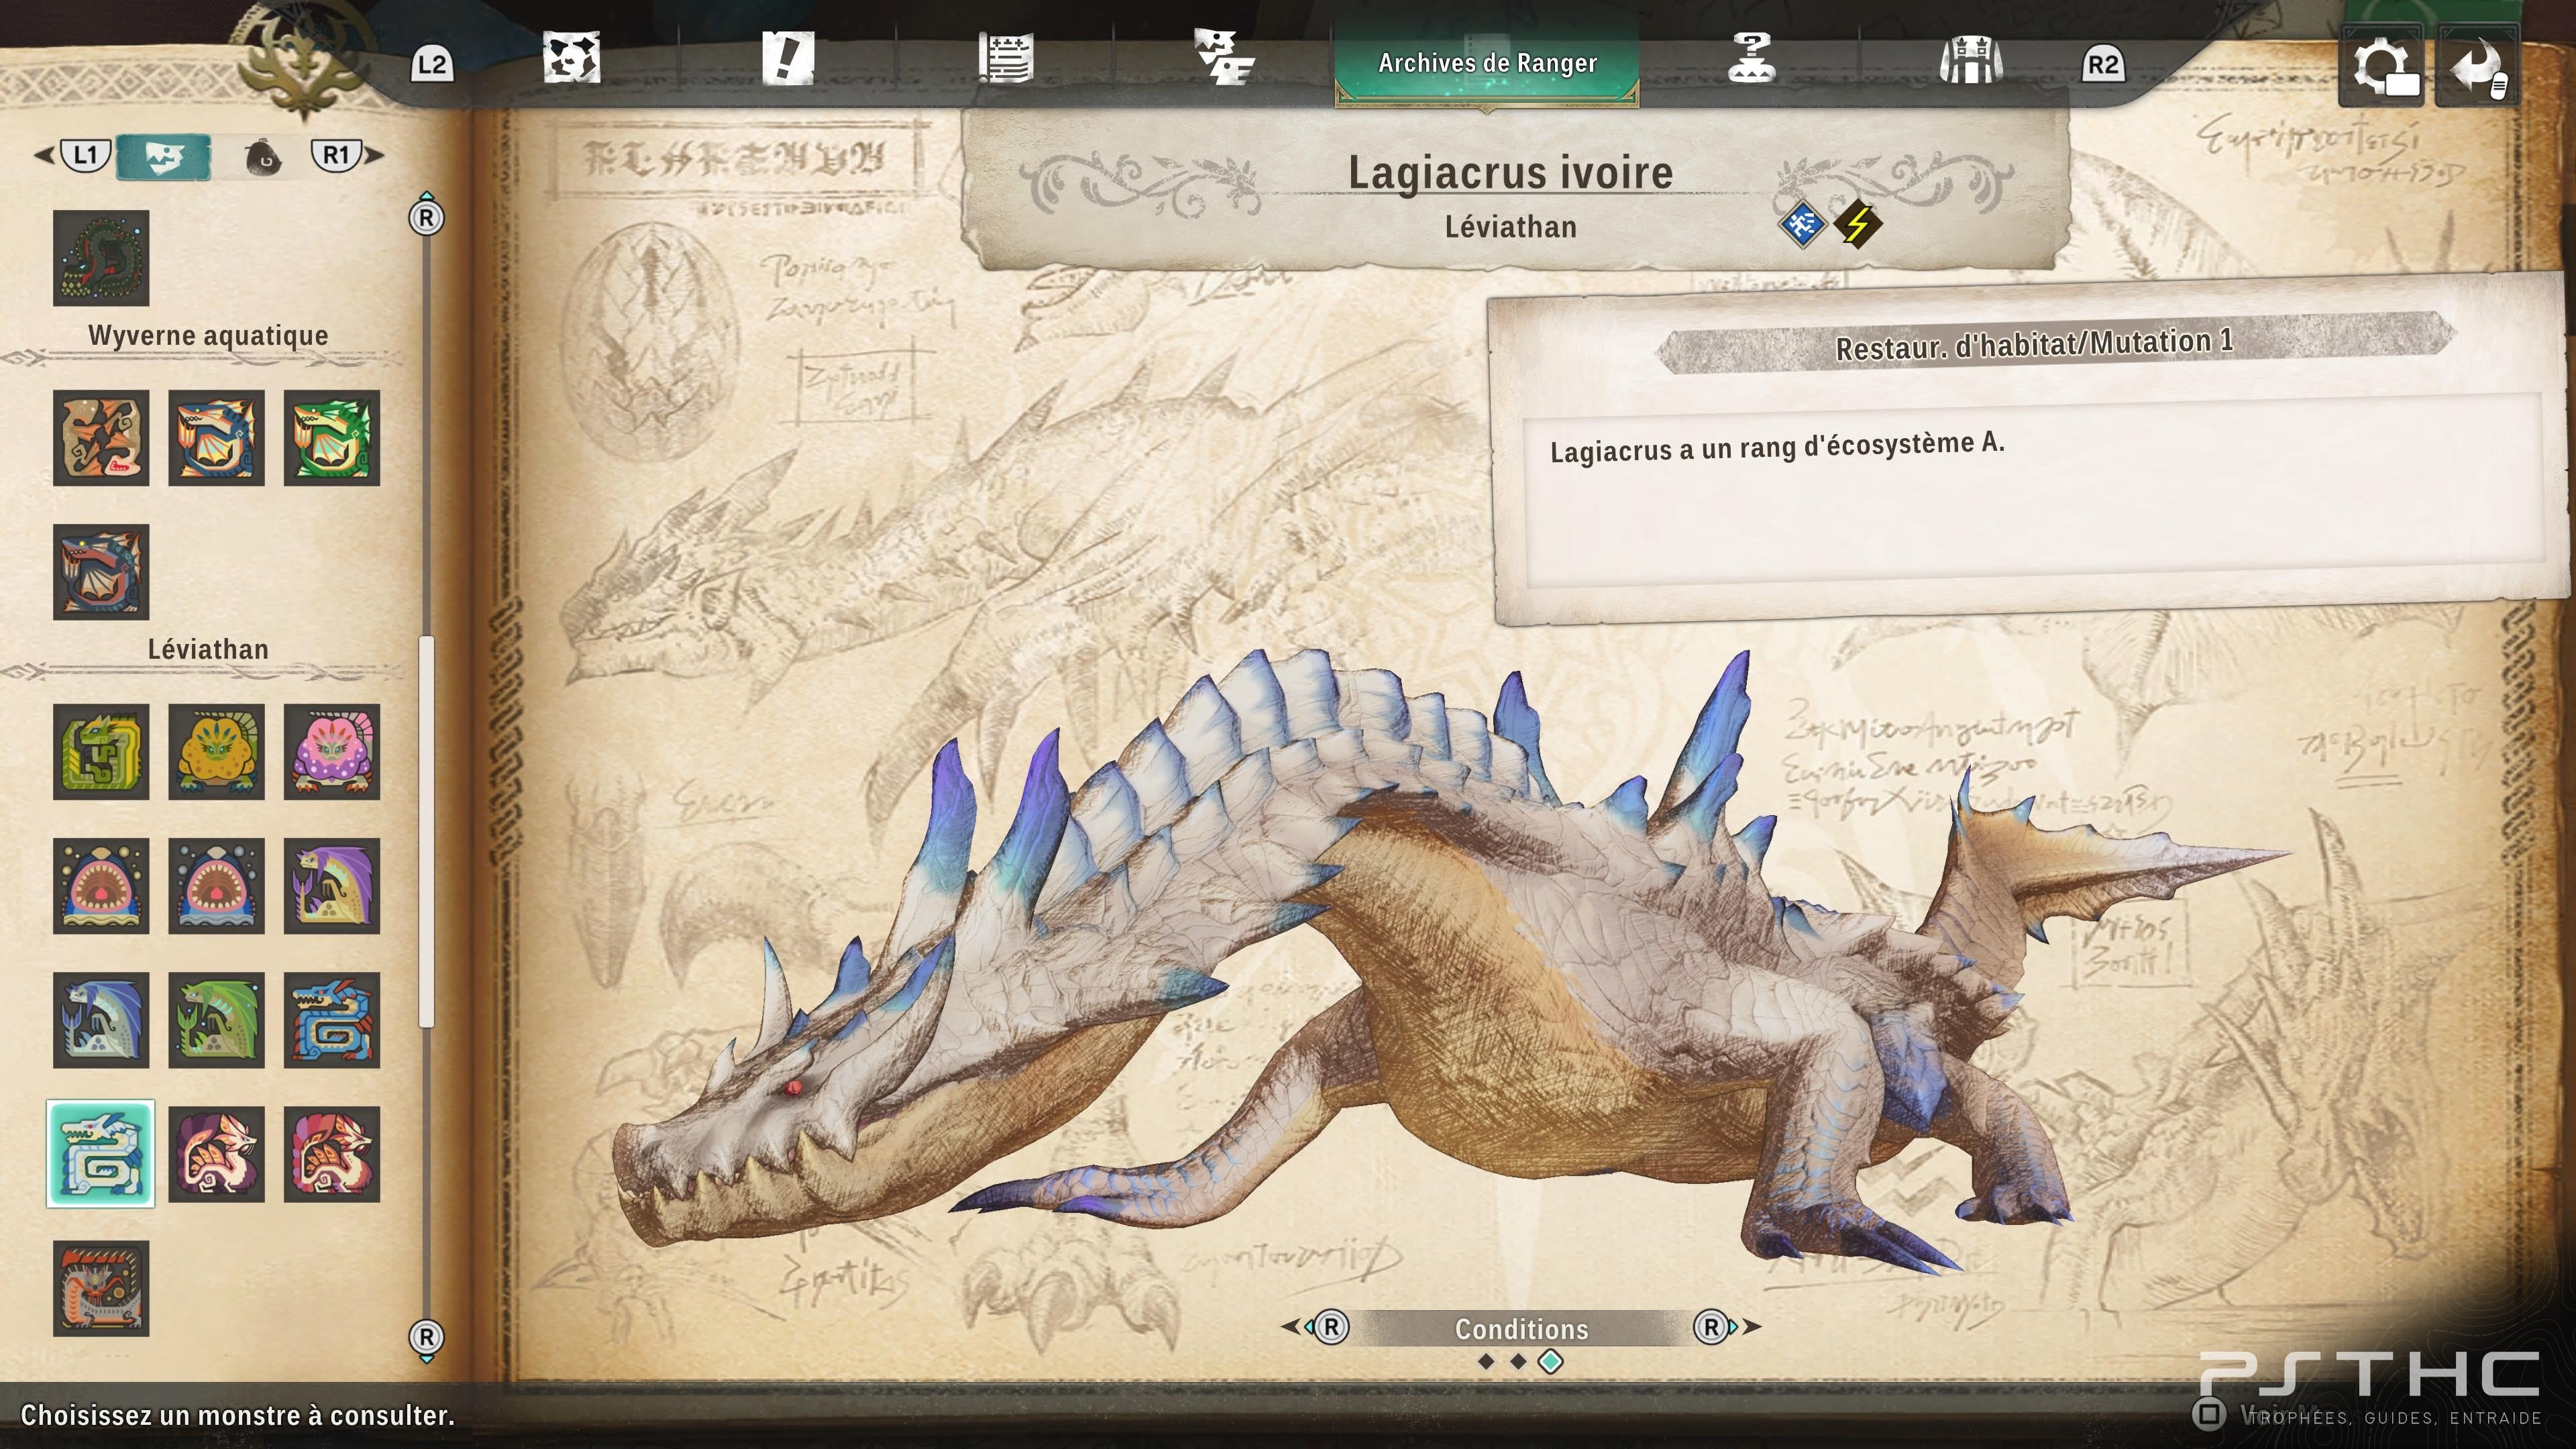Image resolution: width=2576 pixels, height=1449 pixels.
Task: Select the blue-finned grey leviathan icon
Action: [x=101, y=1020]
